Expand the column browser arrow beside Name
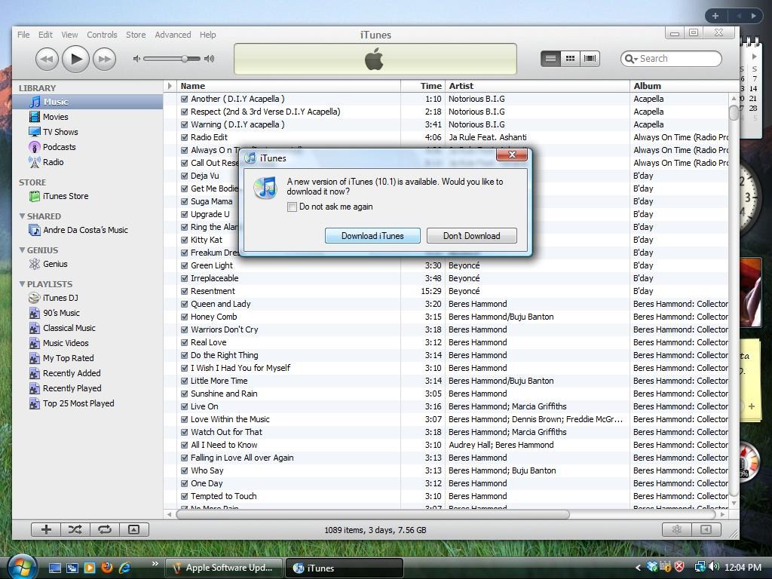The image size is (772, 579). pyautogui.click(x=170, y=86)
